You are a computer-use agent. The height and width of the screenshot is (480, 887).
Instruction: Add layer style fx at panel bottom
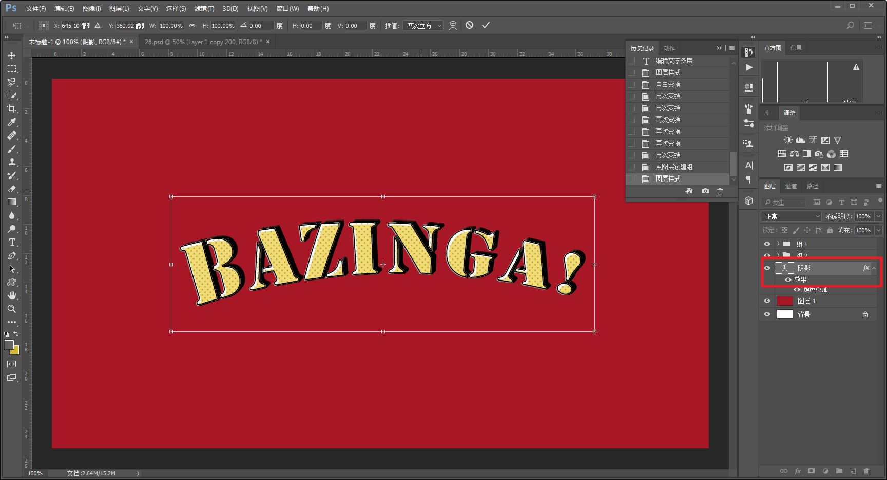tap(798, 471)
